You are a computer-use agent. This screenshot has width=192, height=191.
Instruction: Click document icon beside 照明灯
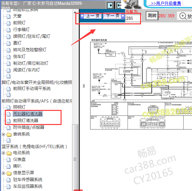tap(9, 107)
